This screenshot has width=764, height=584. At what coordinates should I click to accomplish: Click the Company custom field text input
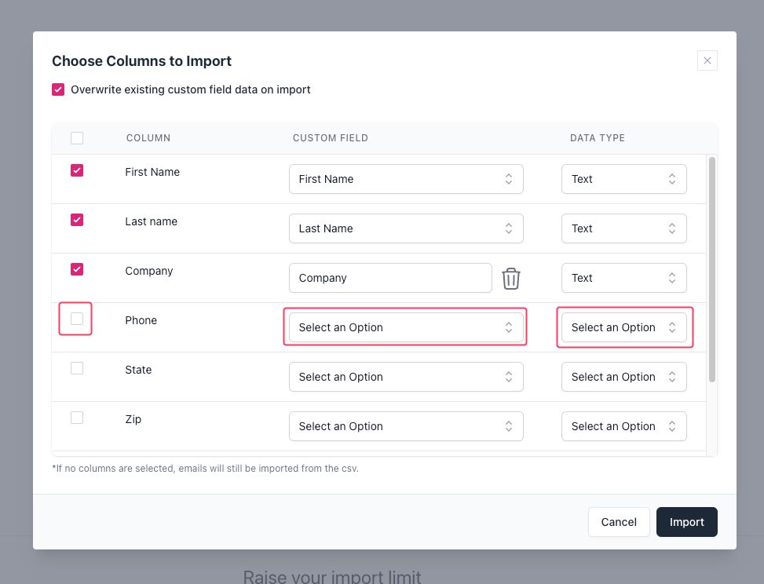[x=390, y=278]
